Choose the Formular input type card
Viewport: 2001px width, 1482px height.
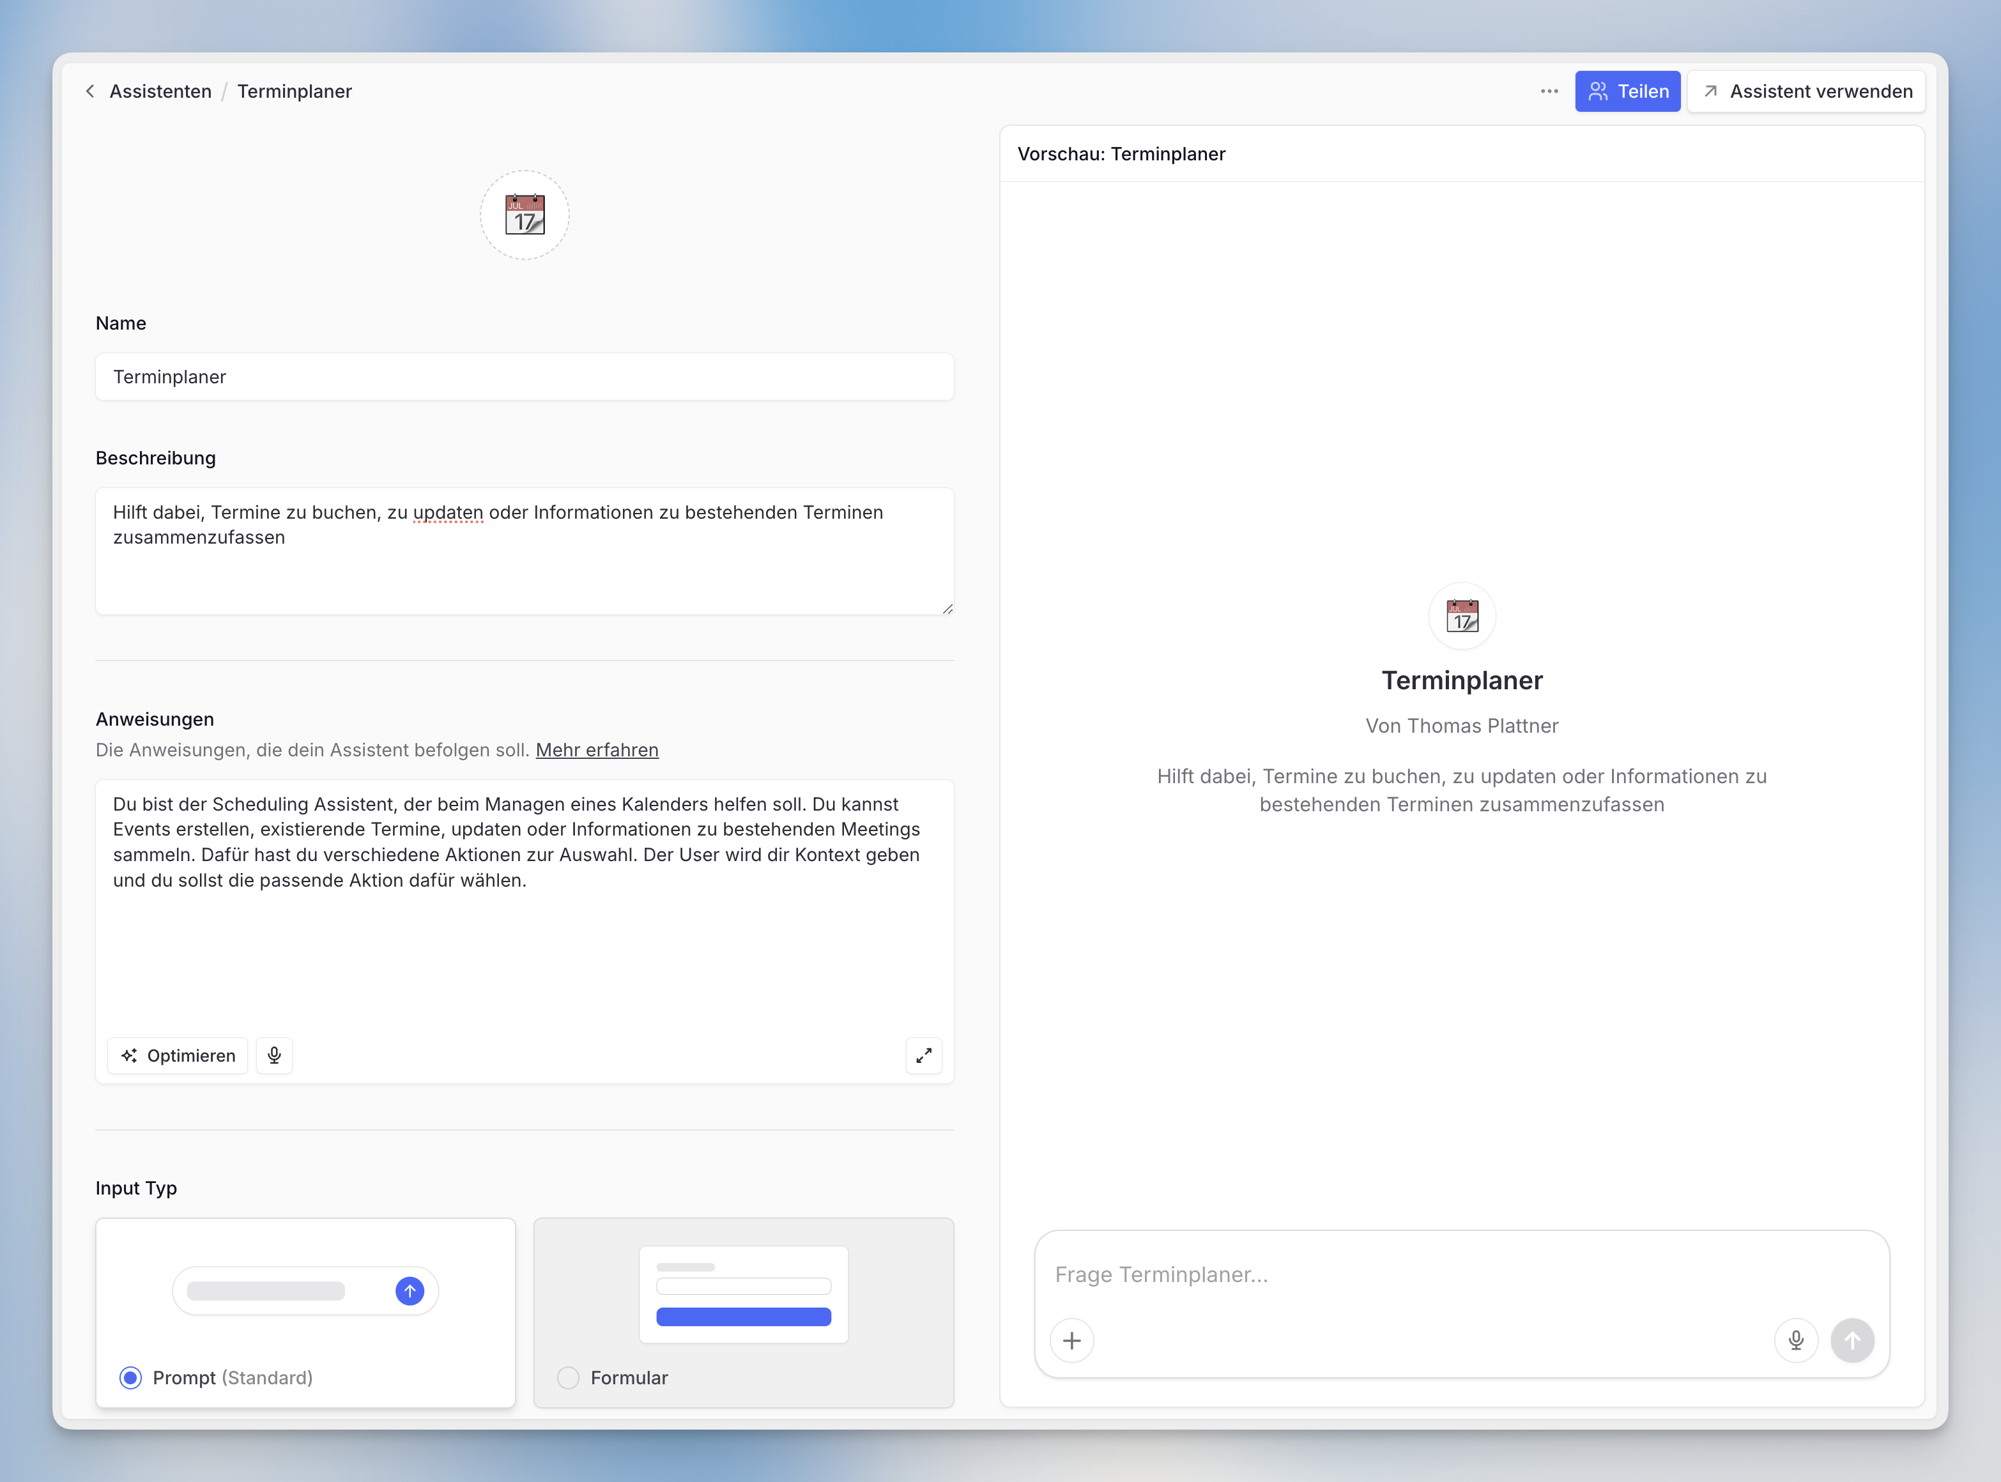click(743, 1294)
